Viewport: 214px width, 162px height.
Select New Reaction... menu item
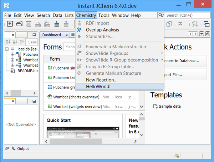(101, 80)
